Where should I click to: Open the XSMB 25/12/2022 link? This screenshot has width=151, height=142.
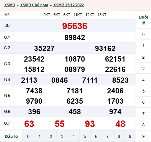pyautogui.click(x=68, y=5)
